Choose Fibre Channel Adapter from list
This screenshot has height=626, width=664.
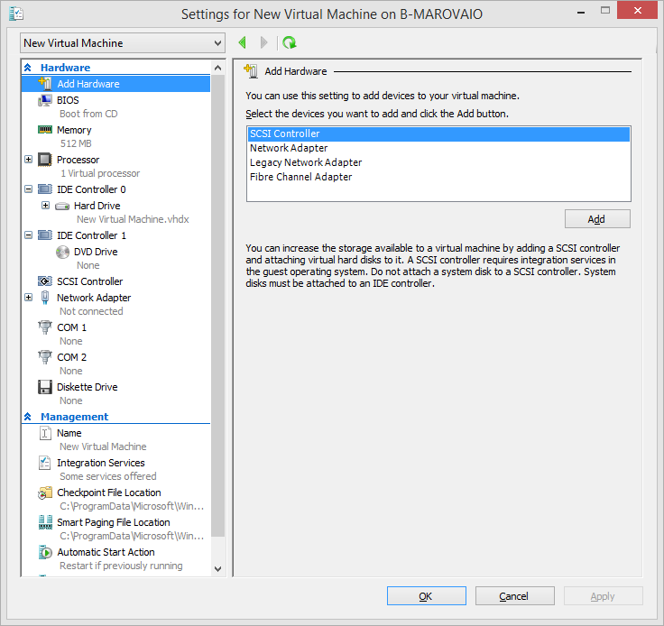(x=300, y=177)
